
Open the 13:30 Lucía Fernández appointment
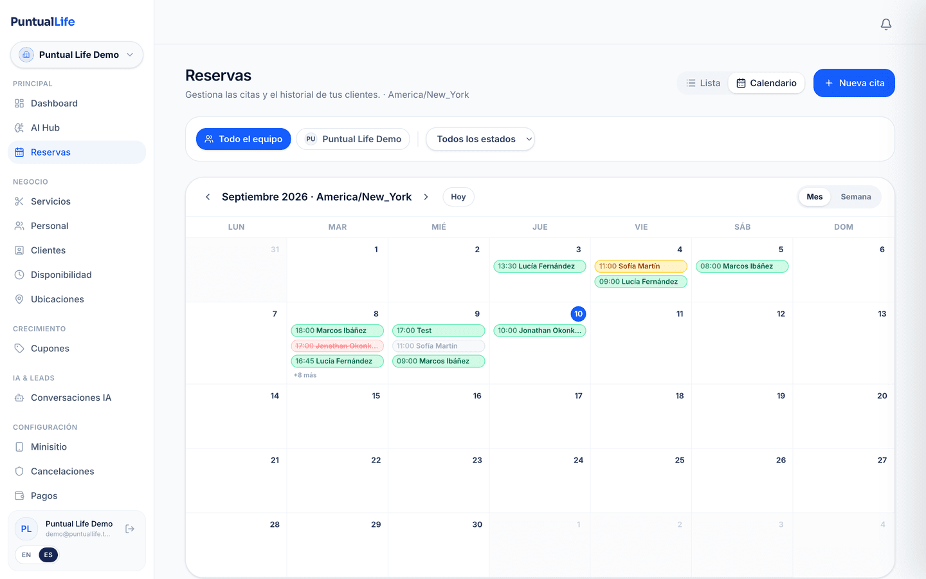pos(540,266)
